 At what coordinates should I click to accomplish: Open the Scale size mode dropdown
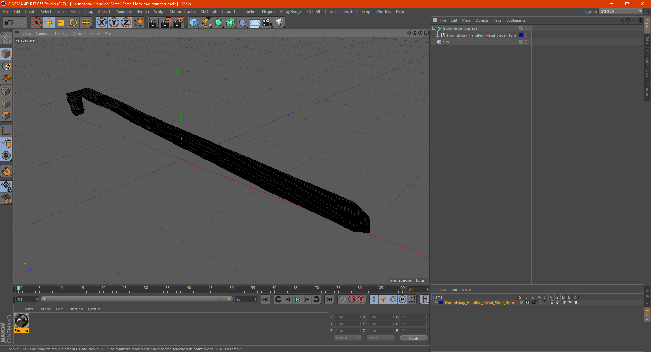[x=380, y=338]
